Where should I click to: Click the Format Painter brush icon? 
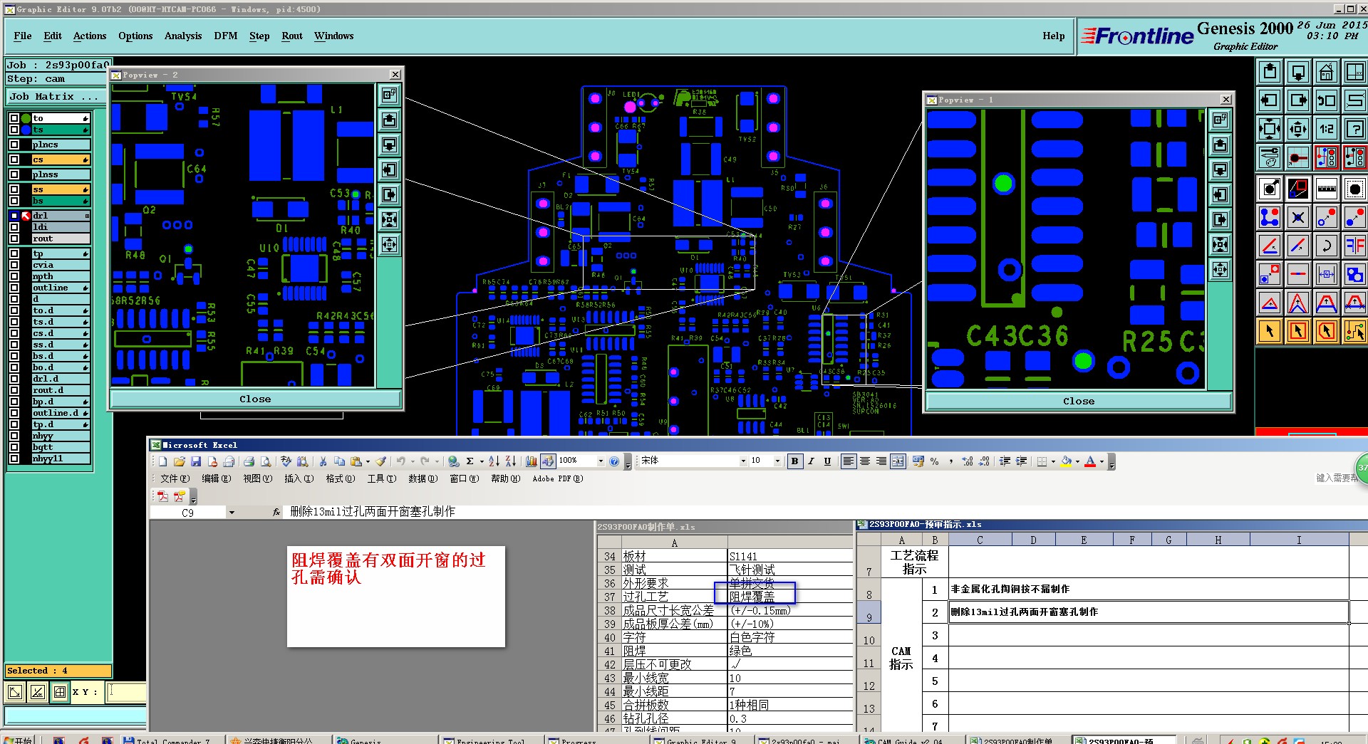point(380,461)
